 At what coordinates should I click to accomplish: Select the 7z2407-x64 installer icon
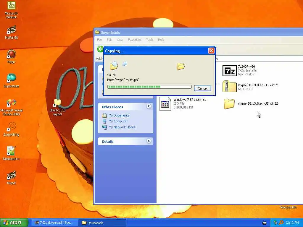(229, 71)
